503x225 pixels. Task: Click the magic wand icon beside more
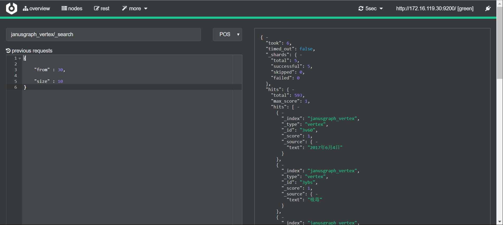124,8
